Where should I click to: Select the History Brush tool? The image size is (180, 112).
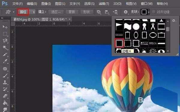point(5,89)
